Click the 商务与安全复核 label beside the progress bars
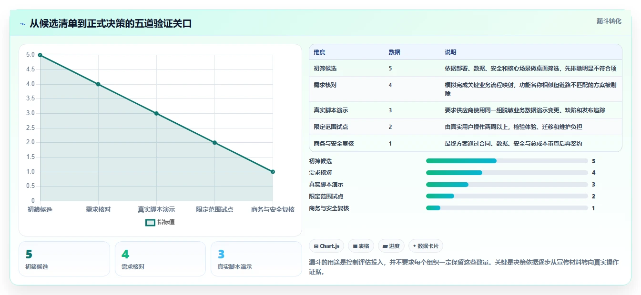This screenshot has width=641, height=295. coord(329,208)
